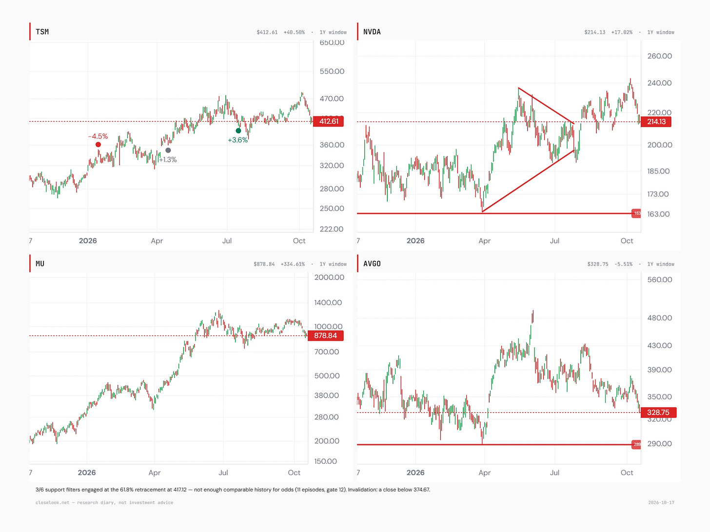Image resolution: width=710 pixels, height=532 pixels.
Task: Click the red 214.13 price tag
Action: coord(656,122)
